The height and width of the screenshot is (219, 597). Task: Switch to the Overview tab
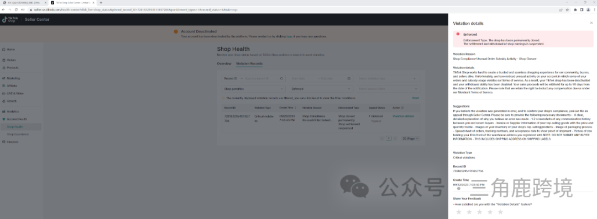click(x=224, y=63)
